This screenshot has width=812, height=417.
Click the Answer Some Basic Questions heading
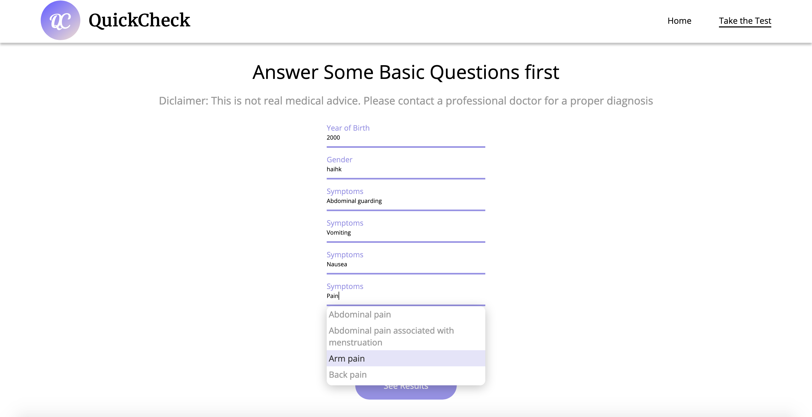(406, 72)
